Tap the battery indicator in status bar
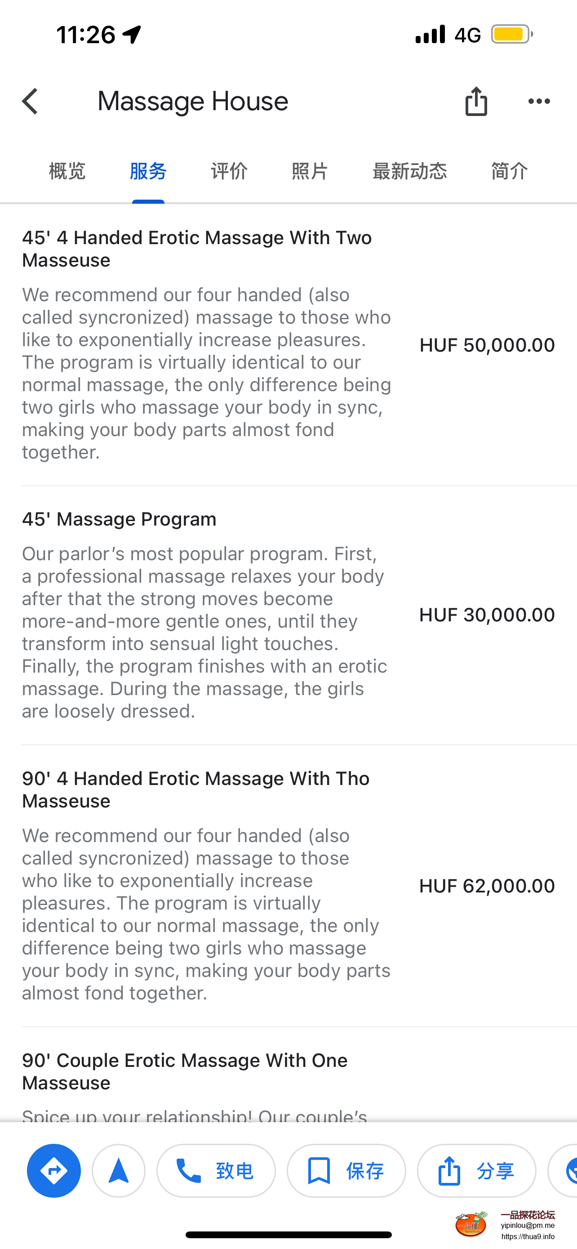The image size is (577, 1249). pyautogui.click(x=511, y=35)
